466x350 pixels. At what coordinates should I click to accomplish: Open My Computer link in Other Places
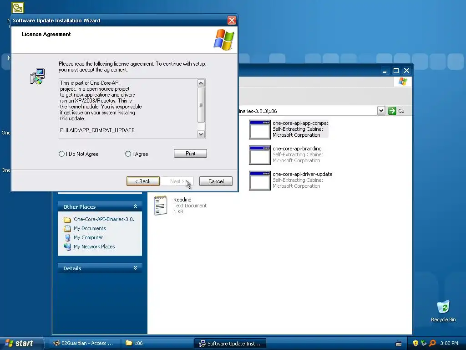tap(88, 237)
